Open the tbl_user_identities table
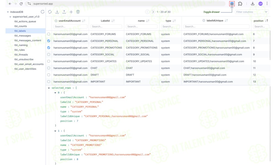276x165 pixels. pos(25,69)
